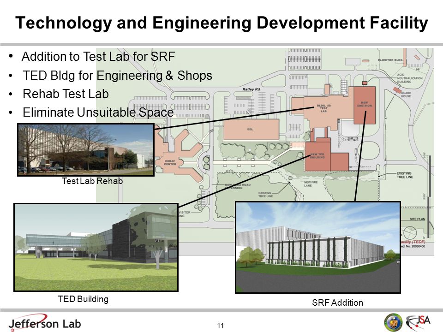Image resolution: width=443 pixels, height=332 pixels.
Task: Click 'BLDG. 58 TEST LAB' map label
Action: (x=323, y=108)
